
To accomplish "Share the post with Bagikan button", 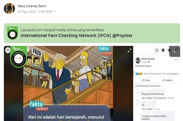I will click(168, 80).
